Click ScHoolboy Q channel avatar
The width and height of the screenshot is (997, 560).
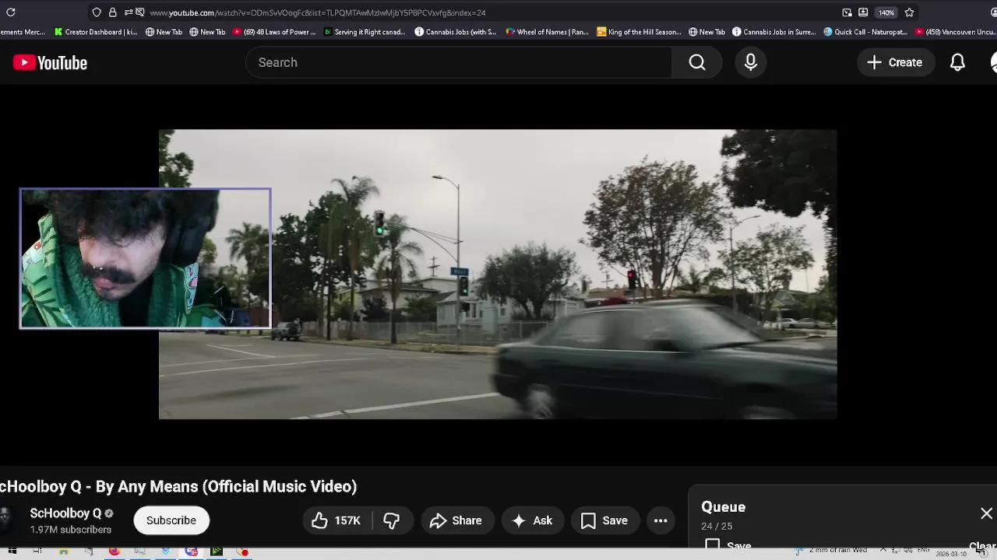pyautogui.click(x=6, y=520)
